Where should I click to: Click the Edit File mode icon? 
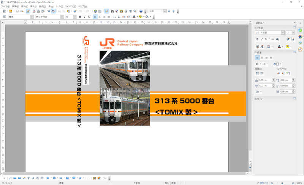28,11
